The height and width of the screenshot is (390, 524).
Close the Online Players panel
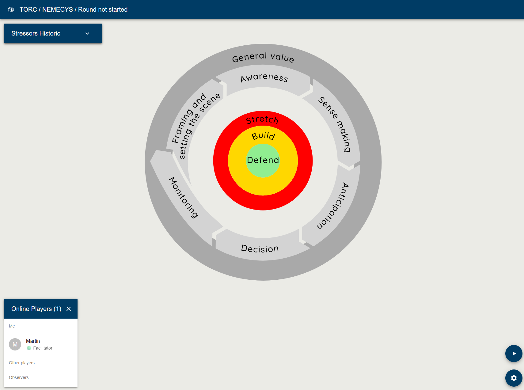pyautogui.click(x=69, y=309)
